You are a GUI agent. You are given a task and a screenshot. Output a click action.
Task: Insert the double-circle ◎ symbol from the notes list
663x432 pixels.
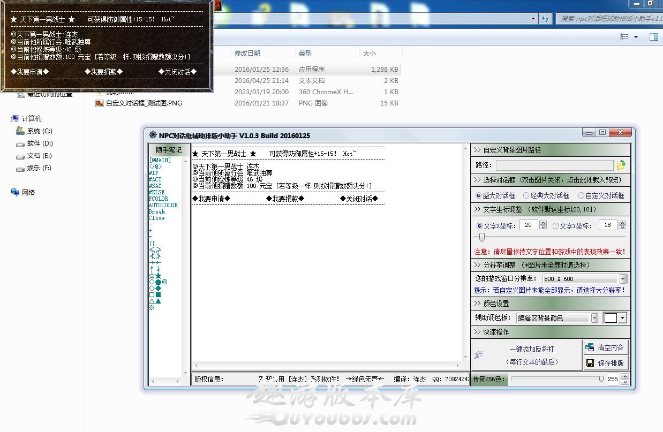tap(164, 282)
